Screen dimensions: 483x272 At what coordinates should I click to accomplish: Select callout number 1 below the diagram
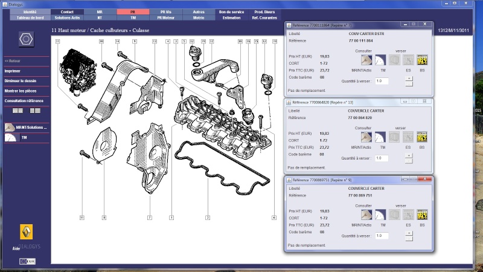pos(171,218)
